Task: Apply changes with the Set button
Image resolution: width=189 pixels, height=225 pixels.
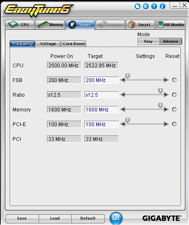Action: 116,218
